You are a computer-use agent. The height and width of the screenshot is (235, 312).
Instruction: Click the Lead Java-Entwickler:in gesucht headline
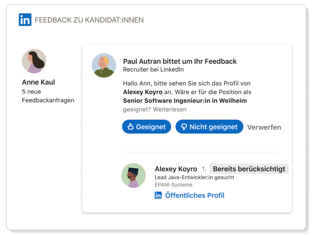(194, 178)
